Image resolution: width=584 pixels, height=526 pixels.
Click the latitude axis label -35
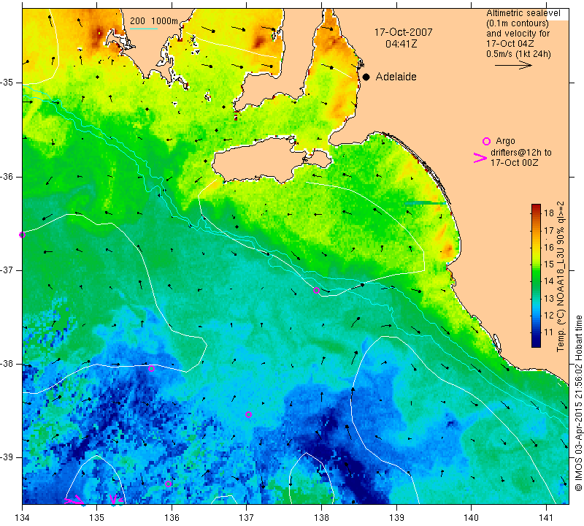pos(7,83)
